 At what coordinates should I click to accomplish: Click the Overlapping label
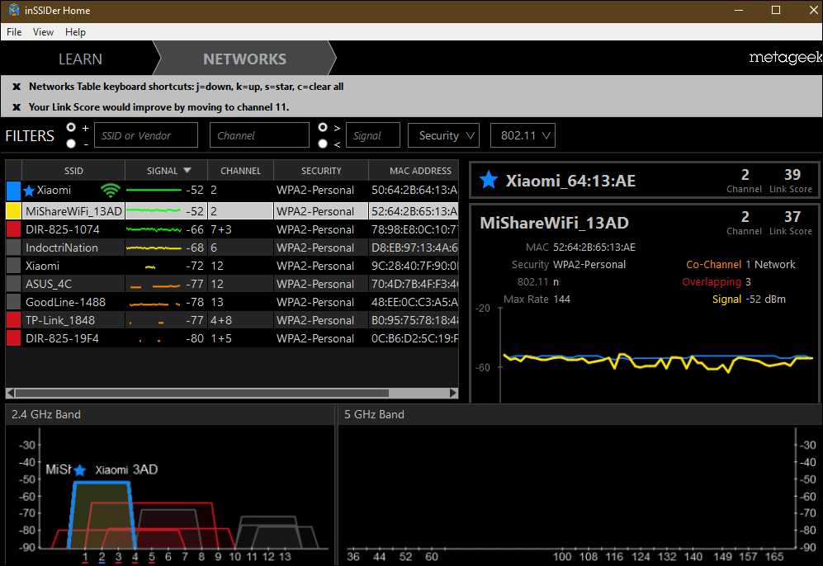712,281
